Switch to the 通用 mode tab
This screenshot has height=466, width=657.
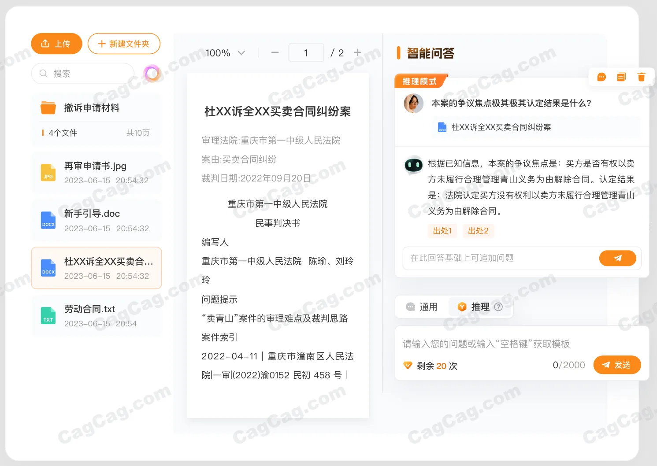(x=422, y=307)
